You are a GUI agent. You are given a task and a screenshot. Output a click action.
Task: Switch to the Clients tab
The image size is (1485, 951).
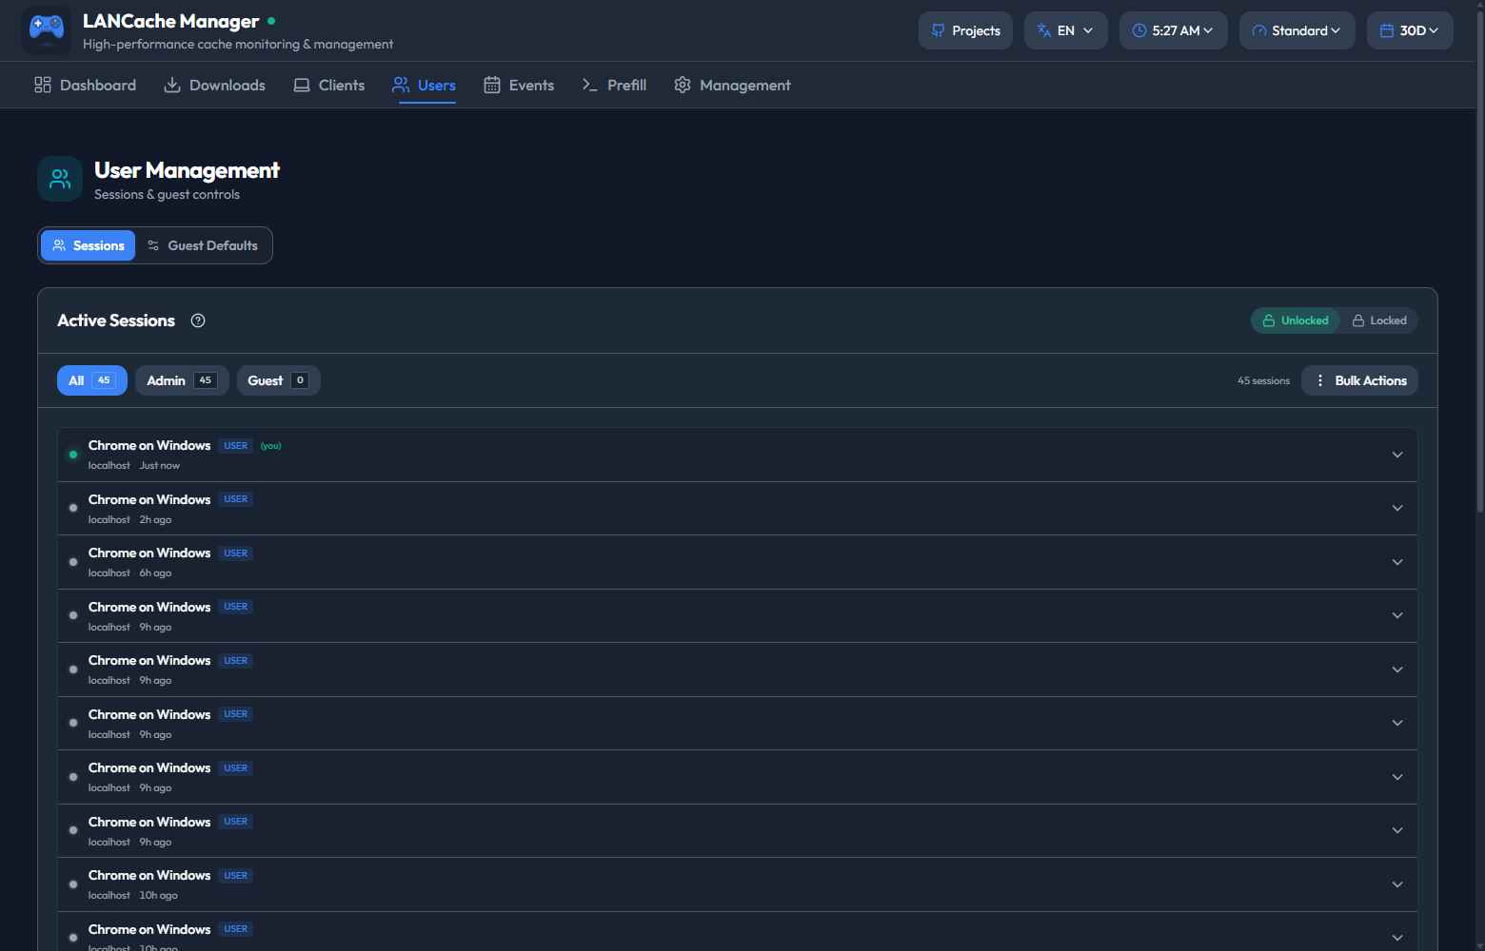328,85
